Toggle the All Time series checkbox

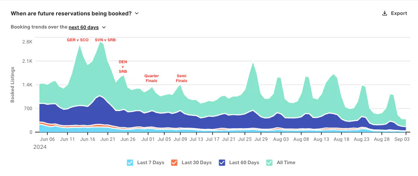[x=269, y=162]
